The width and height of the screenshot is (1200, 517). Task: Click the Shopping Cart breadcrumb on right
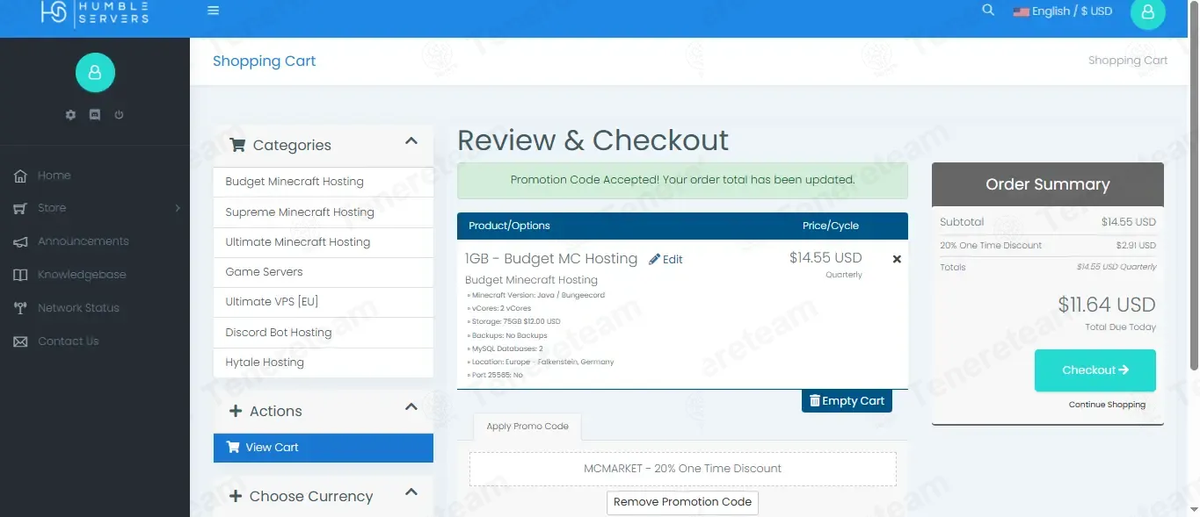(x=1128, y=61)
